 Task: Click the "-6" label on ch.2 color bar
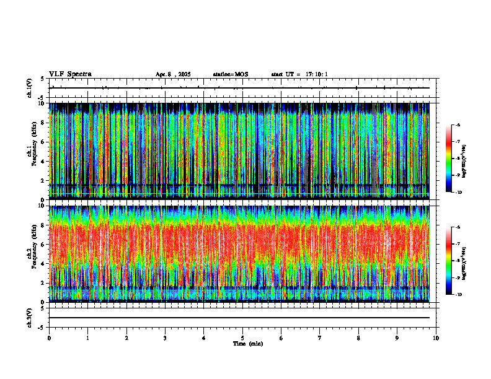[457, 227]
